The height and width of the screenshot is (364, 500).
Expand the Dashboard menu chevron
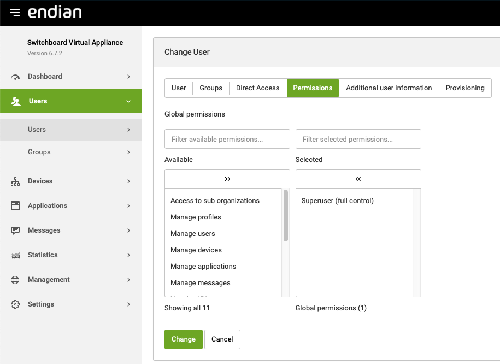click(128, 77)
